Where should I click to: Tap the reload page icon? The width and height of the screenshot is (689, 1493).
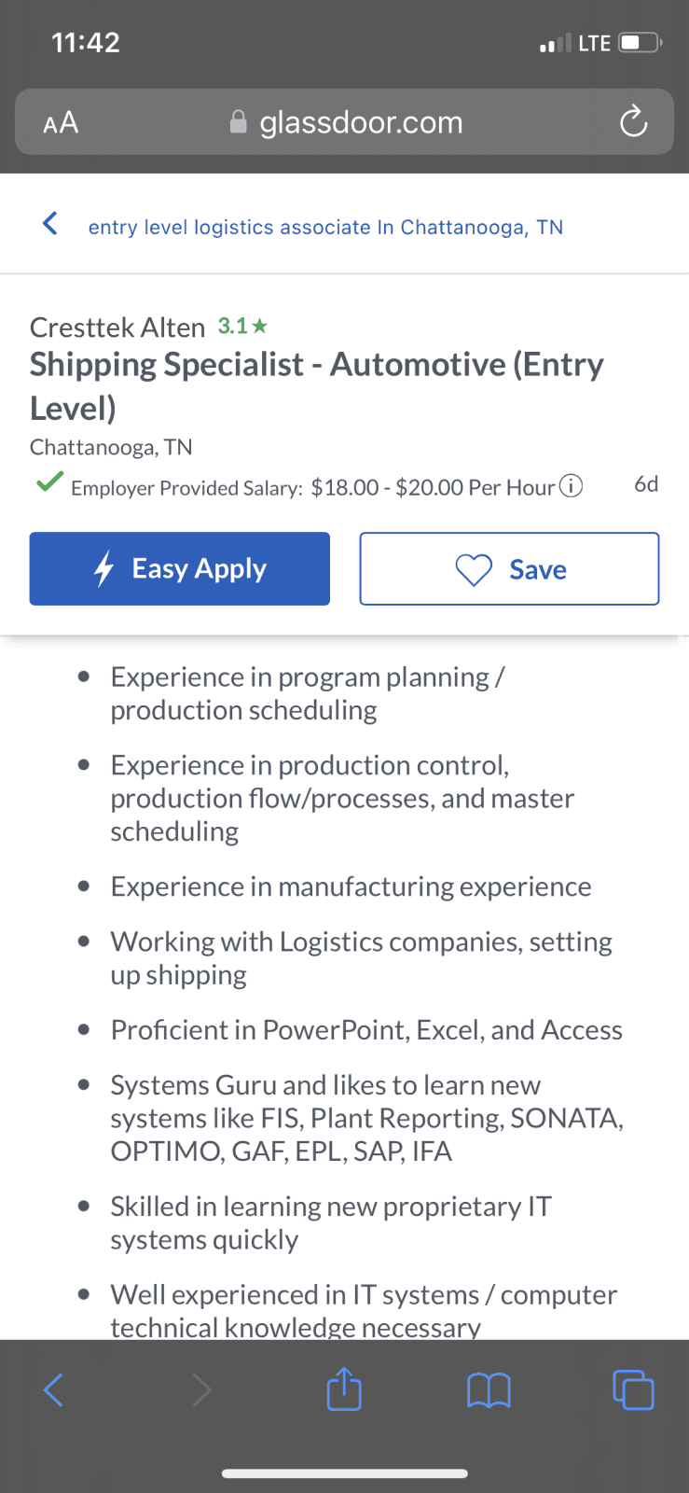[633, 121]
